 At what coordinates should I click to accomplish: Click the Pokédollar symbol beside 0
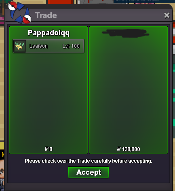tap(46, 149)
